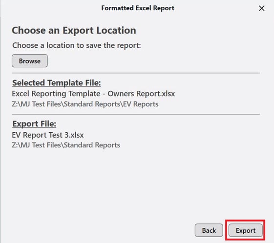Click the Browse button
The width and height of the screenshot is (274, 243).
point(30,61)
